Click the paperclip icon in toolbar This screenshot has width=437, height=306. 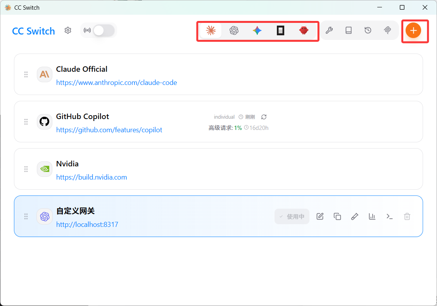coord(387,31)
